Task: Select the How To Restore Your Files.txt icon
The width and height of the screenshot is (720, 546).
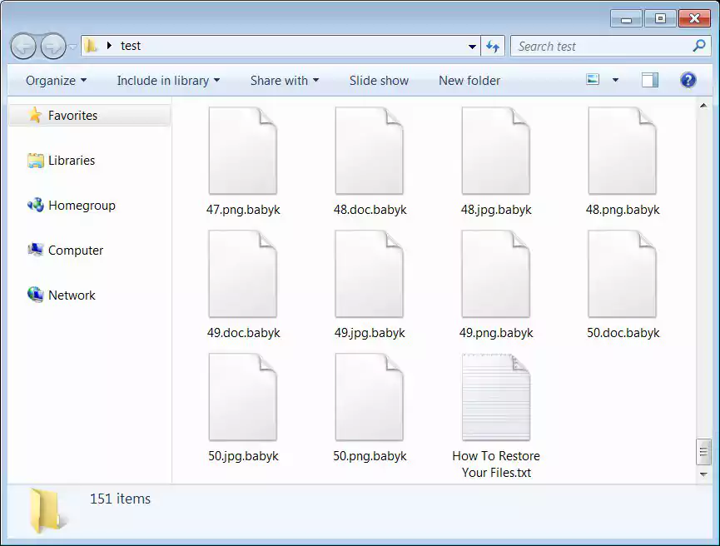Action: [x=496, y=397]
